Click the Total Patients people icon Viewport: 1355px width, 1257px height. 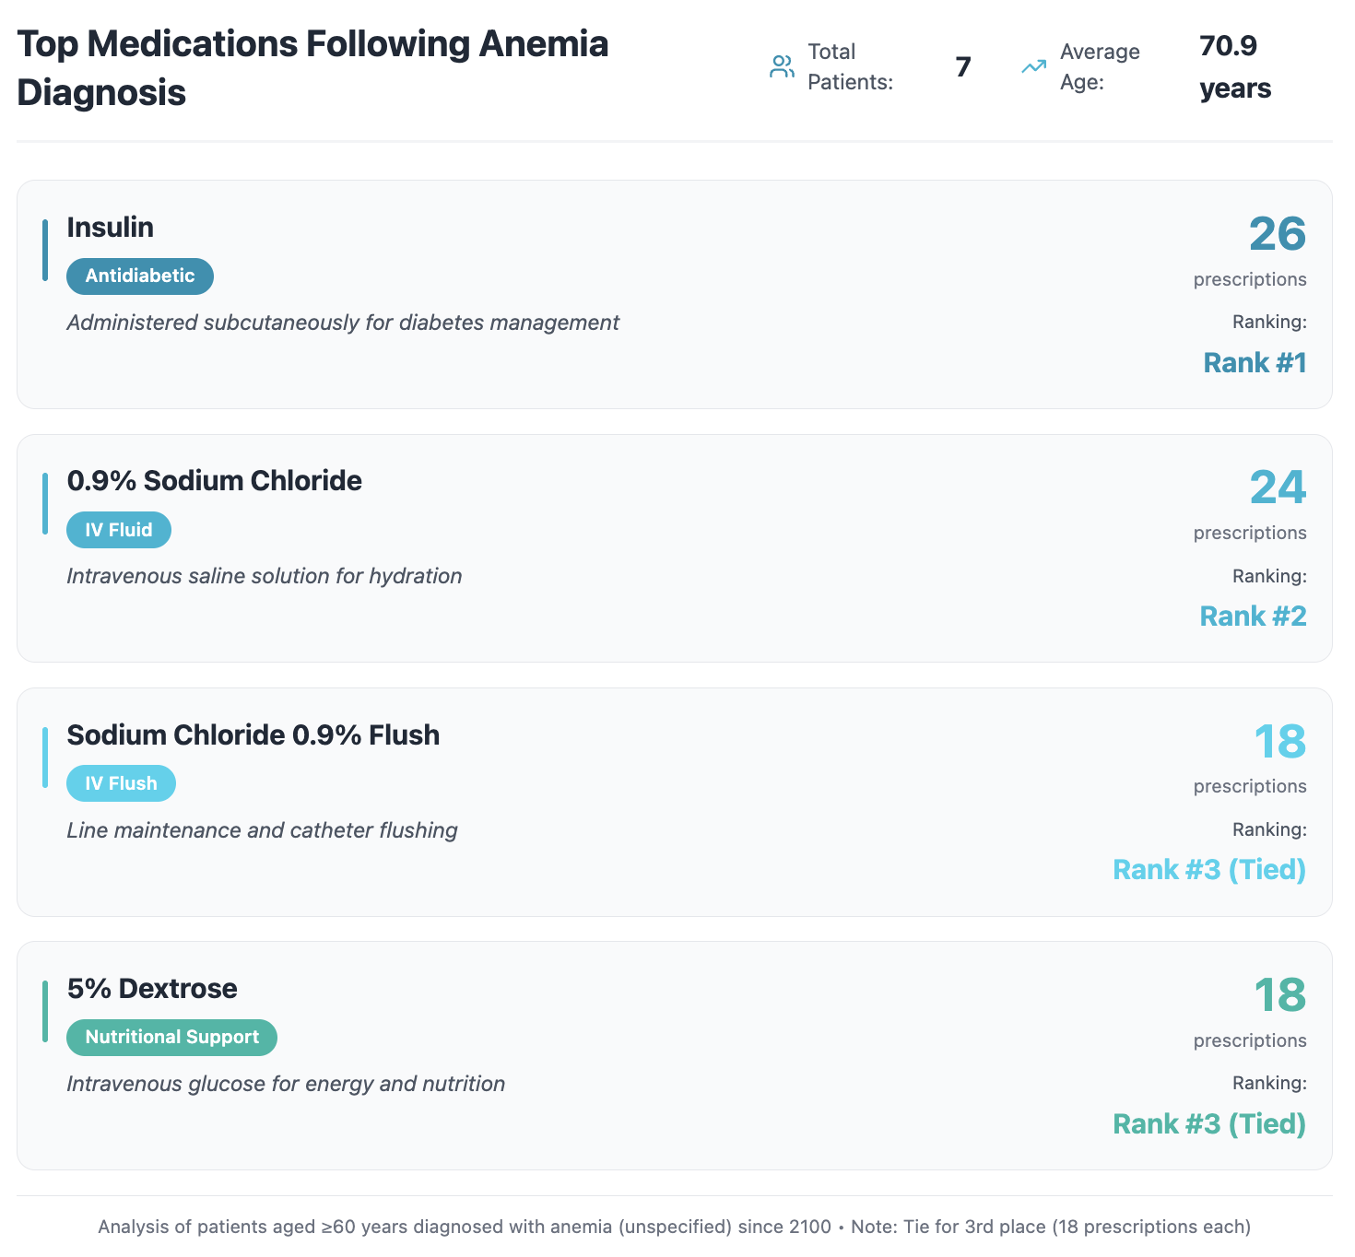[782, 66]
